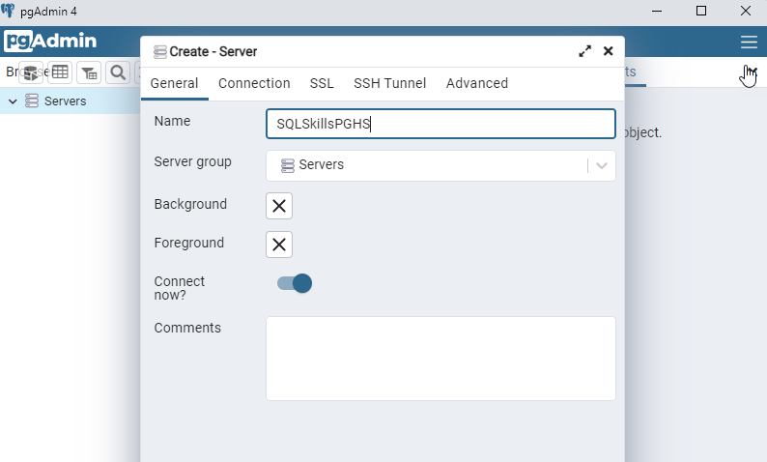
Task: Select the Servers node icon in tree
Action: 32,101
